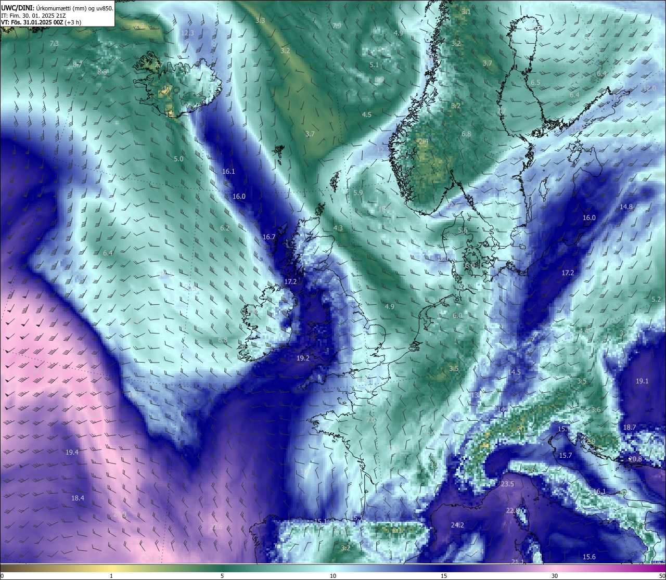Click the 15.6 value at the bottom right
Viewport: 666px width, 580px height.
coord(589,557)
